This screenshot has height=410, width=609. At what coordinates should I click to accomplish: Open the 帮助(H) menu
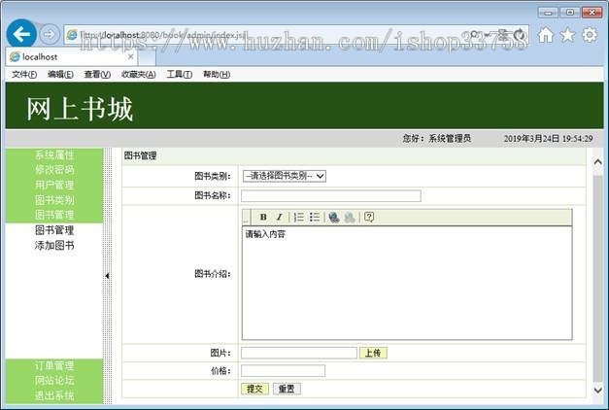[x=217, y=74]
